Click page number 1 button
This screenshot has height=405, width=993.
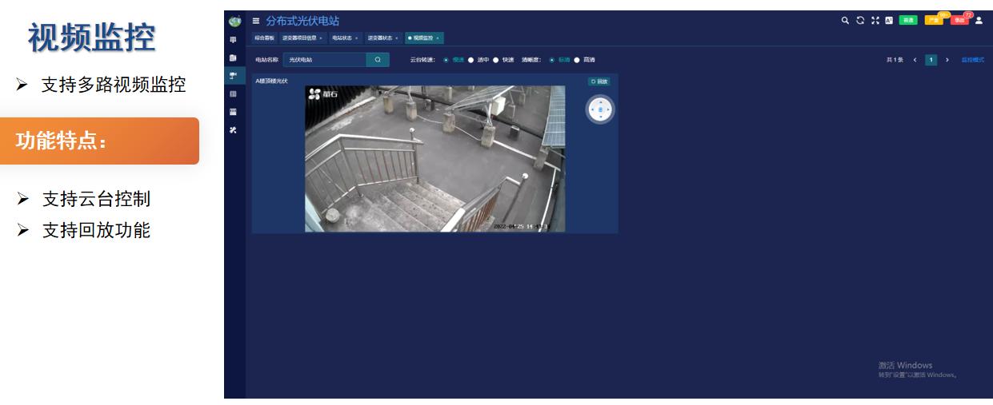(x=931, y=60)
